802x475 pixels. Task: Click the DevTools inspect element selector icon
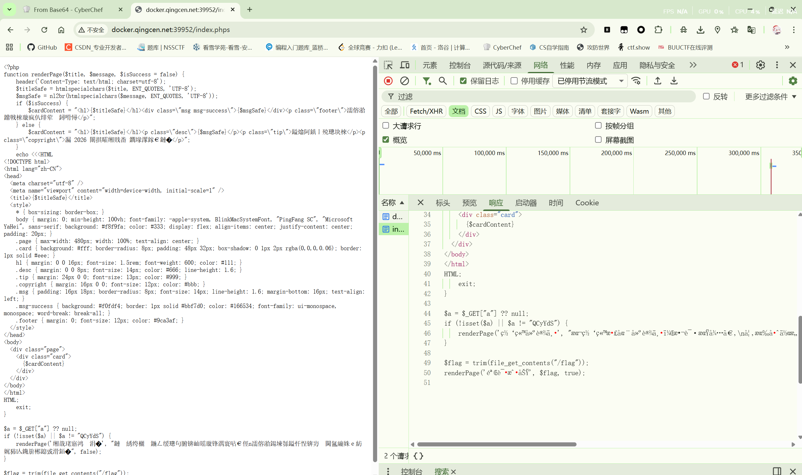pos(388,65)
